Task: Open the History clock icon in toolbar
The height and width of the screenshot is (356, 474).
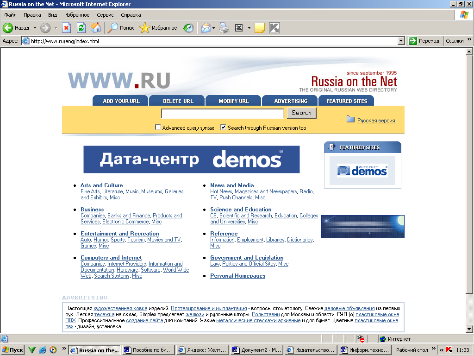Action: [x=188, y=28]
